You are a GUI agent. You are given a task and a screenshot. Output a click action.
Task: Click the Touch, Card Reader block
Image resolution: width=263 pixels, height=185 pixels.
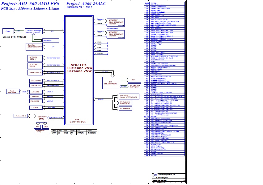[x=12, y=91]
